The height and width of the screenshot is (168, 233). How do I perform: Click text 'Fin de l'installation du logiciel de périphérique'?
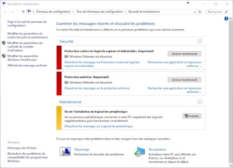[x=96, y=111]
